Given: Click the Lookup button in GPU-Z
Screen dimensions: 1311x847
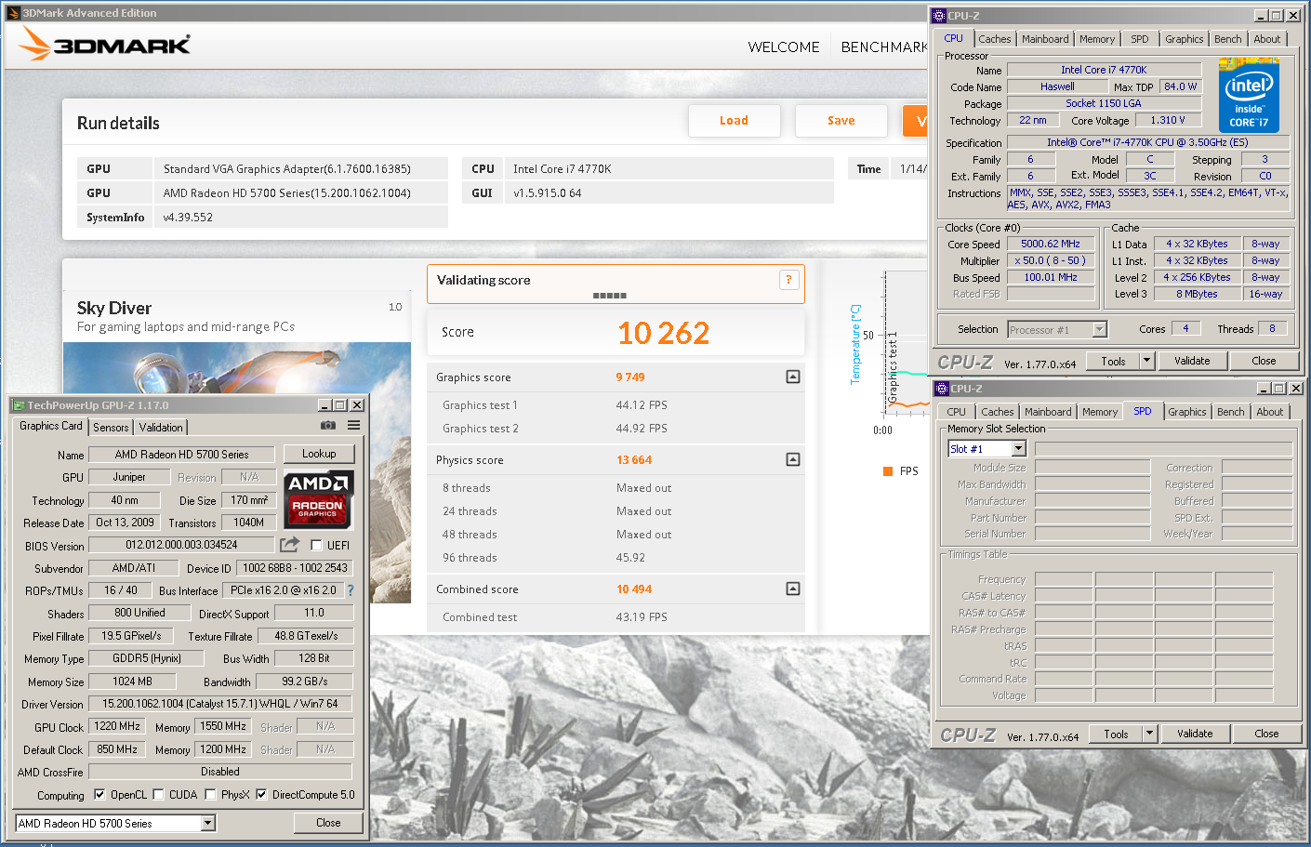Looking at the screenshot, I should coord(319,454).
